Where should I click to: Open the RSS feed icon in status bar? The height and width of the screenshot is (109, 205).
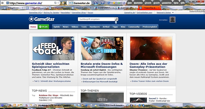(x=14, y=105)
